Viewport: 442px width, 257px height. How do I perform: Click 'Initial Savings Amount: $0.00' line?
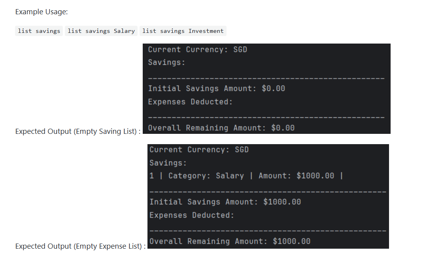point(217,89)
